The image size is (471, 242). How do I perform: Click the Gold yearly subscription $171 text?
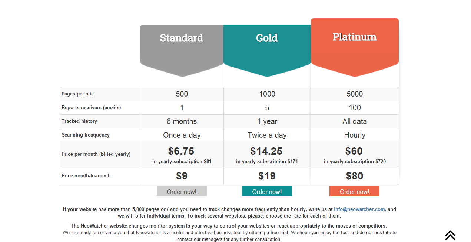[x=267, y=162]
